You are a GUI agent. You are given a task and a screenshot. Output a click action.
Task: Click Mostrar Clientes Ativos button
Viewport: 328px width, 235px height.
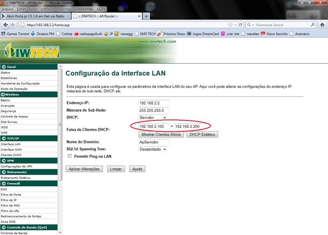161,134
